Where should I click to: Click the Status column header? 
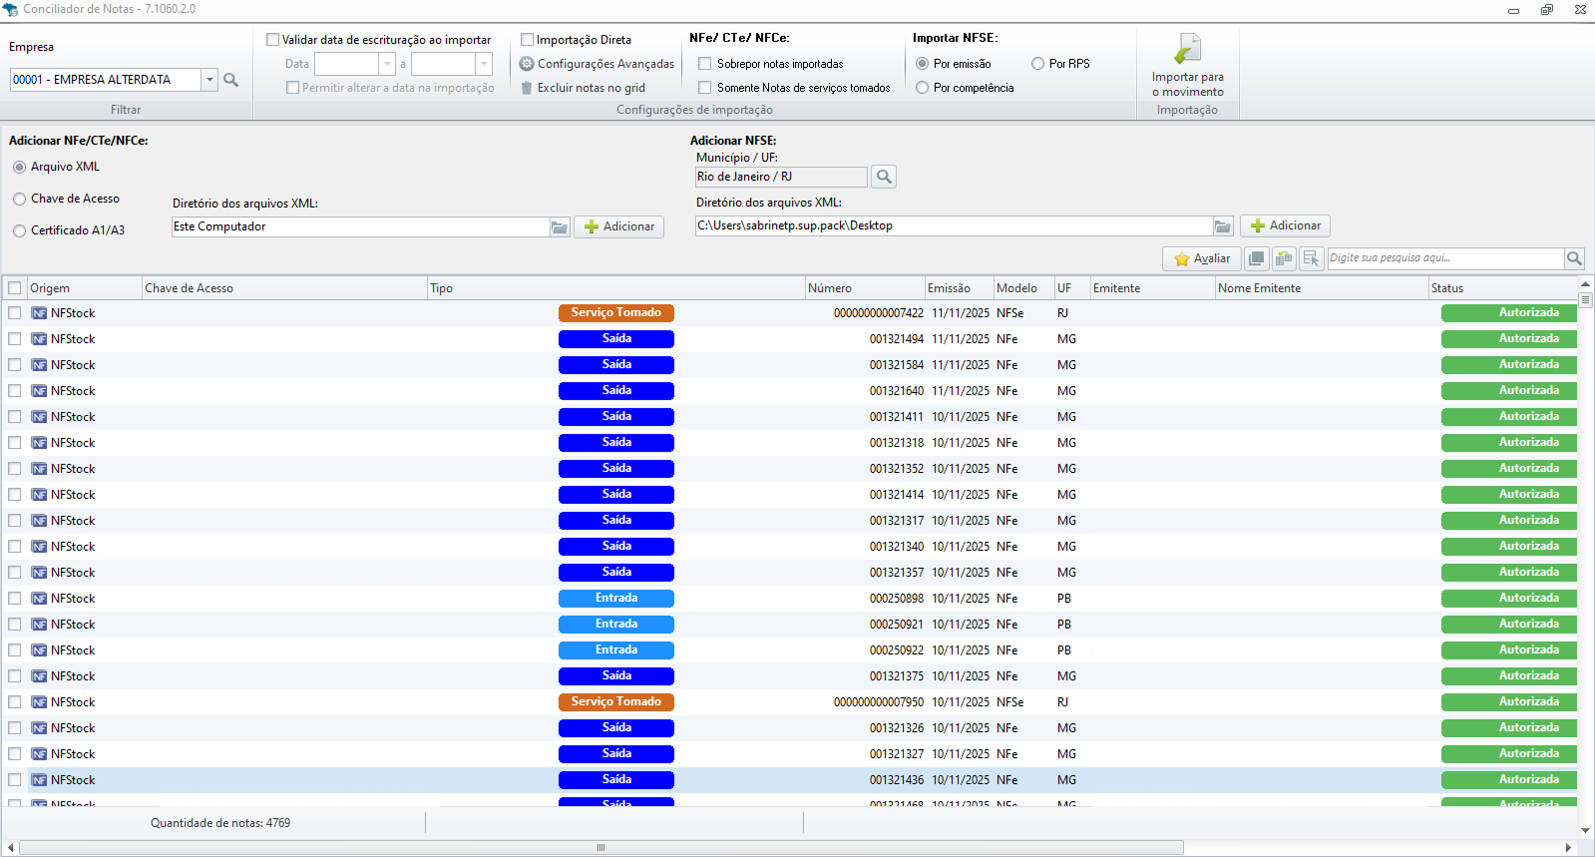[x=1446, y=288]
